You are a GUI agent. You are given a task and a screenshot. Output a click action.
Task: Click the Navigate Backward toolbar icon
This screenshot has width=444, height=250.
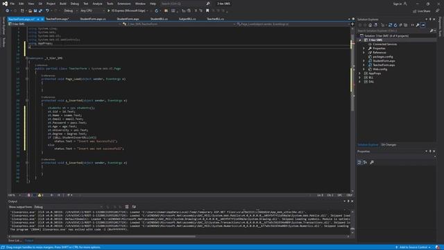click(x=7, y=11)
